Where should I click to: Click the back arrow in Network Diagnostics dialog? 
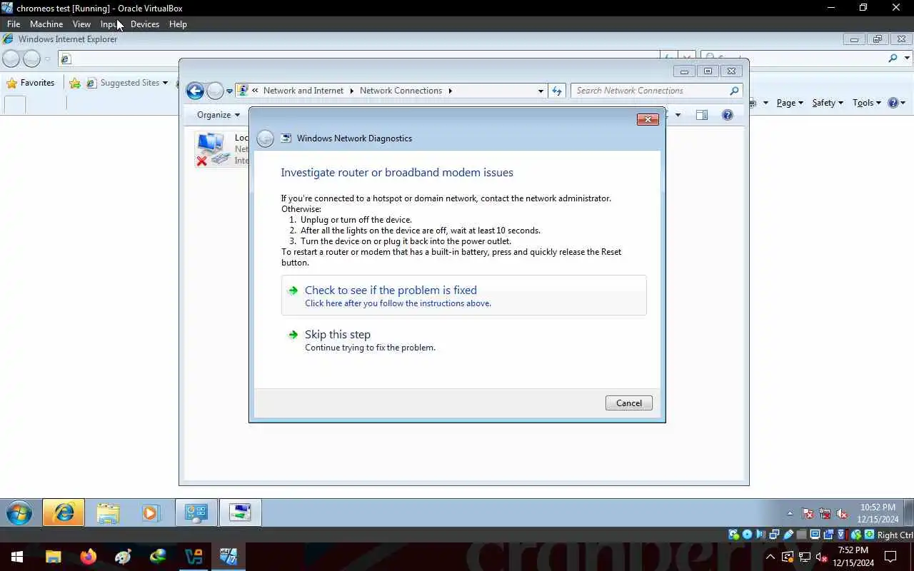coord(265,138)
